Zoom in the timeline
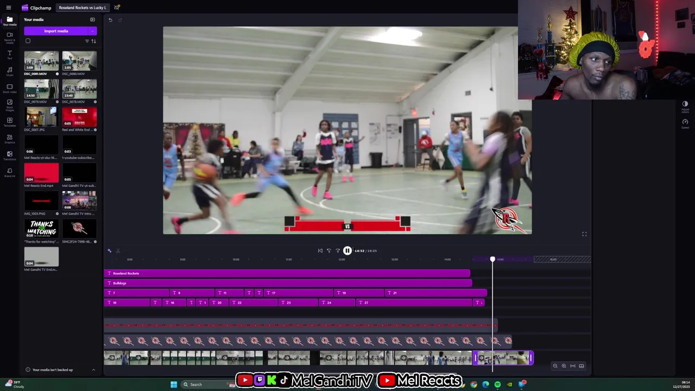This screenshot has height=391, width=695. (564, 366)
